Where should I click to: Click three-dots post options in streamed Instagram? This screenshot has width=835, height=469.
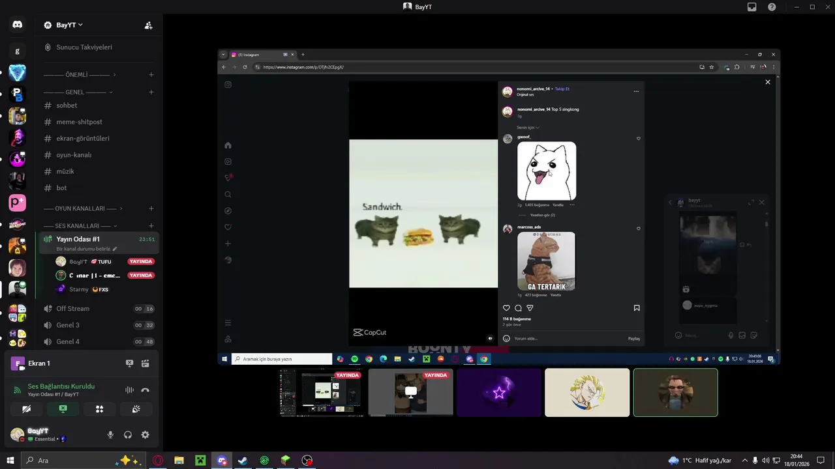point(636,91)
